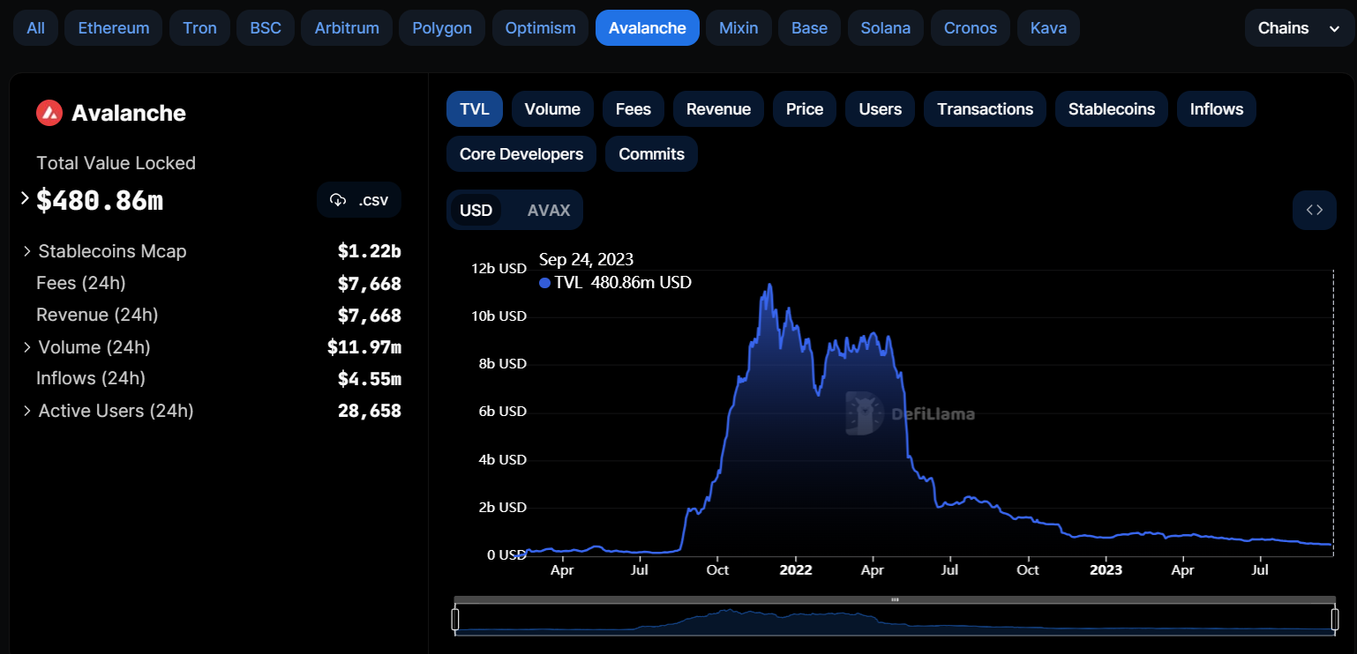Viewport: 1357px width, 654px height.
Task: Select the Solana chain tab
Action: click(x=885, y=28)
